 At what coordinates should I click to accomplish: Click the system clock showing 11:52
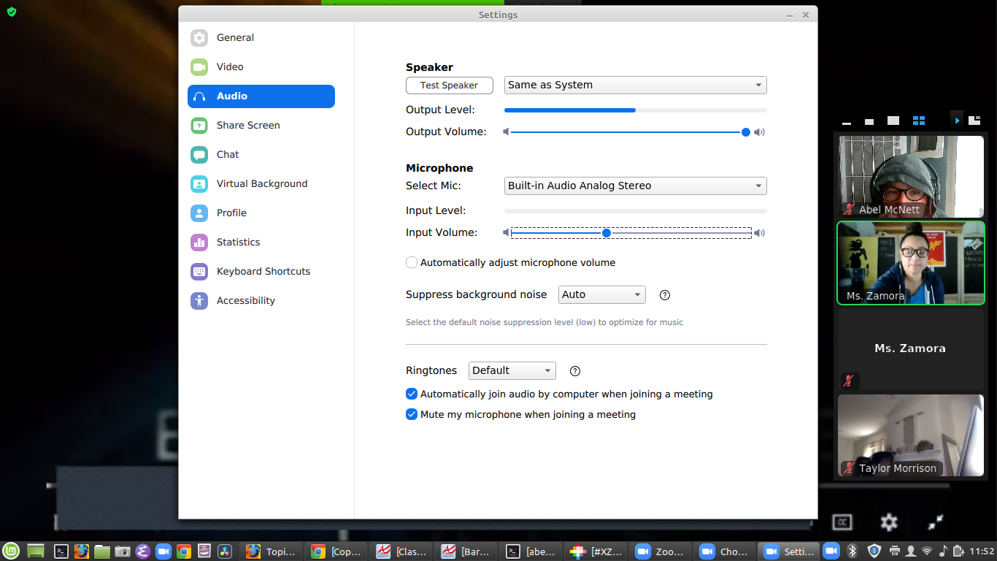click(982, 552)
